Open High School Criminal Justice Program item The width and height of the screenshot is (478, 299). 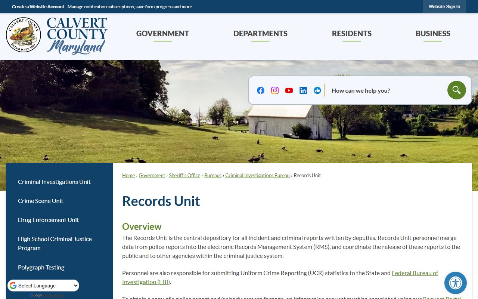[x=55, y=243]
